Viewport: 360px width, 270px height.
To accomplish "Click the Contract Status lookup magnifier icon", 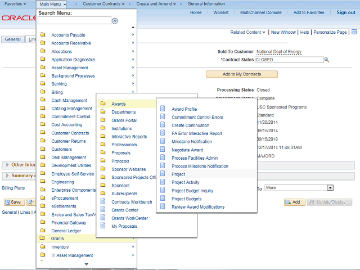I will click(x=326, y=60).
